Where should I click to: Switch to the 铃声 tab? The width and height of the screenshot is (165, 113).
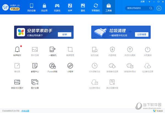tap(70, 7)
